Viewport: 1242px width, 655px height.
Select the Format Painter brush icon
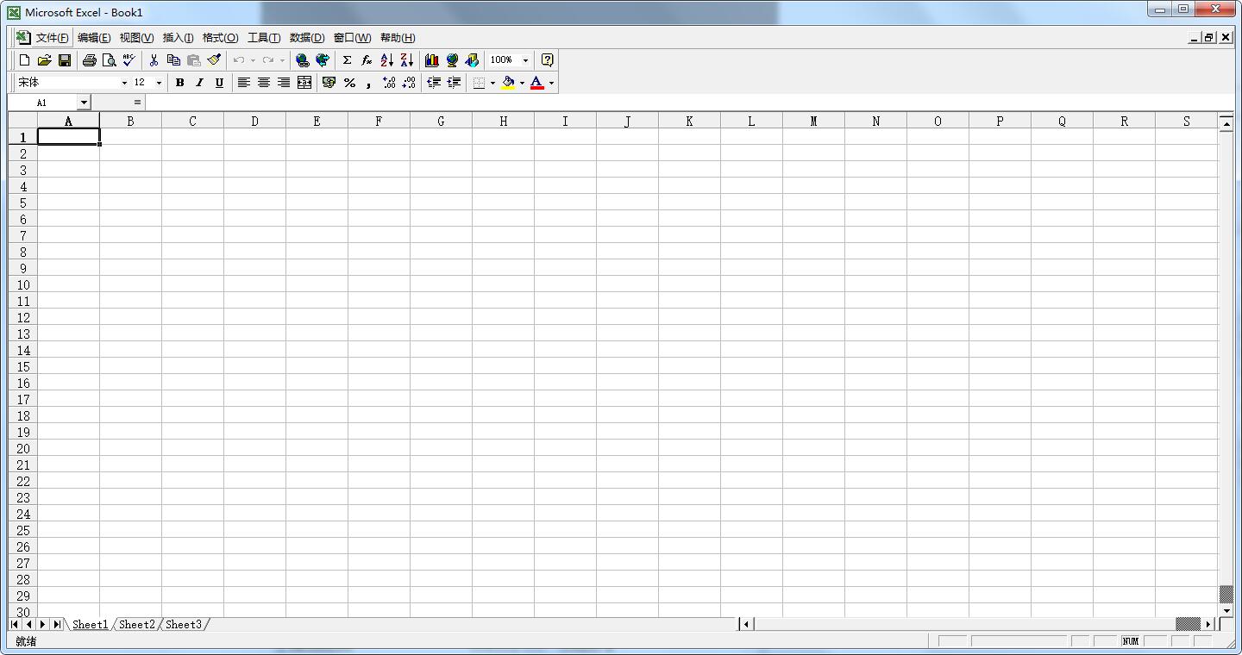(x=214, y=60)
